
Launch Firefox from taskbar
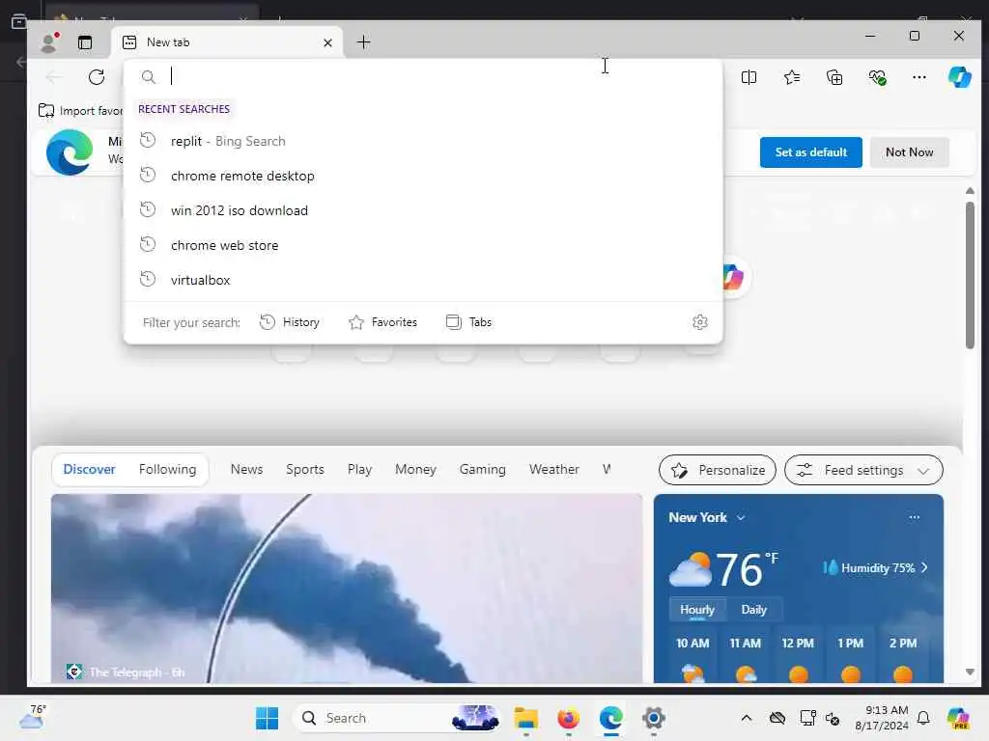568,718
